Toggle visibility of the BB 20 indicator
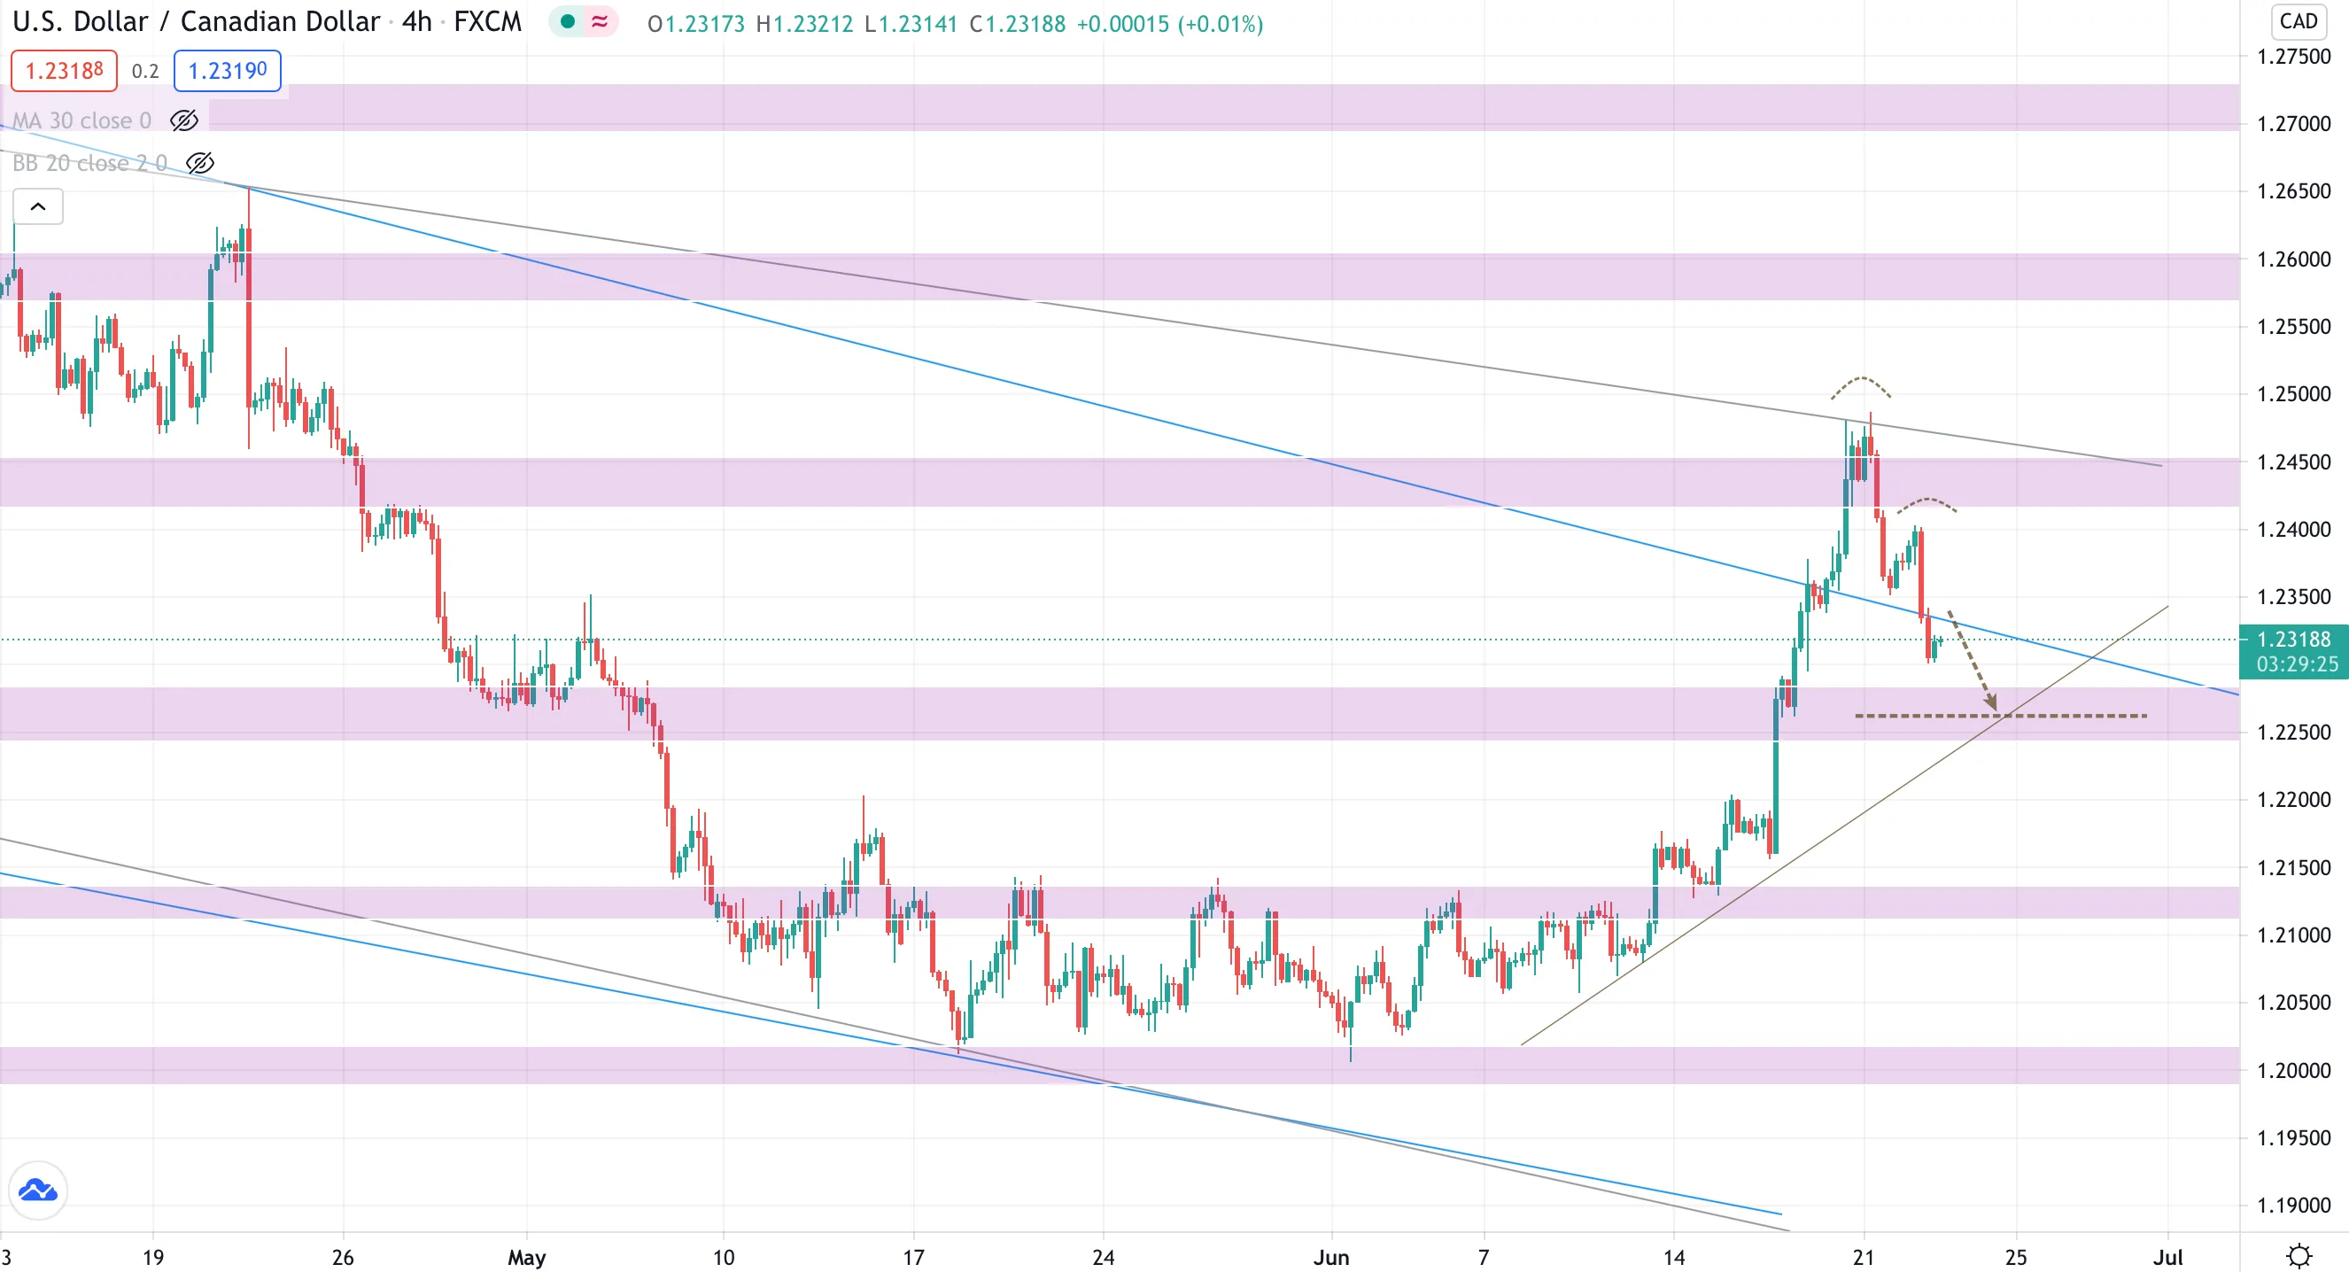This screenshot has height=1272, width=2349. tap(199, 163)
